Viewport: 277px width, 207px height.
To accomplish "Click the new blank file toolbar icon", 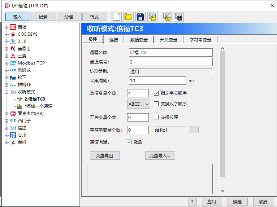I will [x=117, y=17].
